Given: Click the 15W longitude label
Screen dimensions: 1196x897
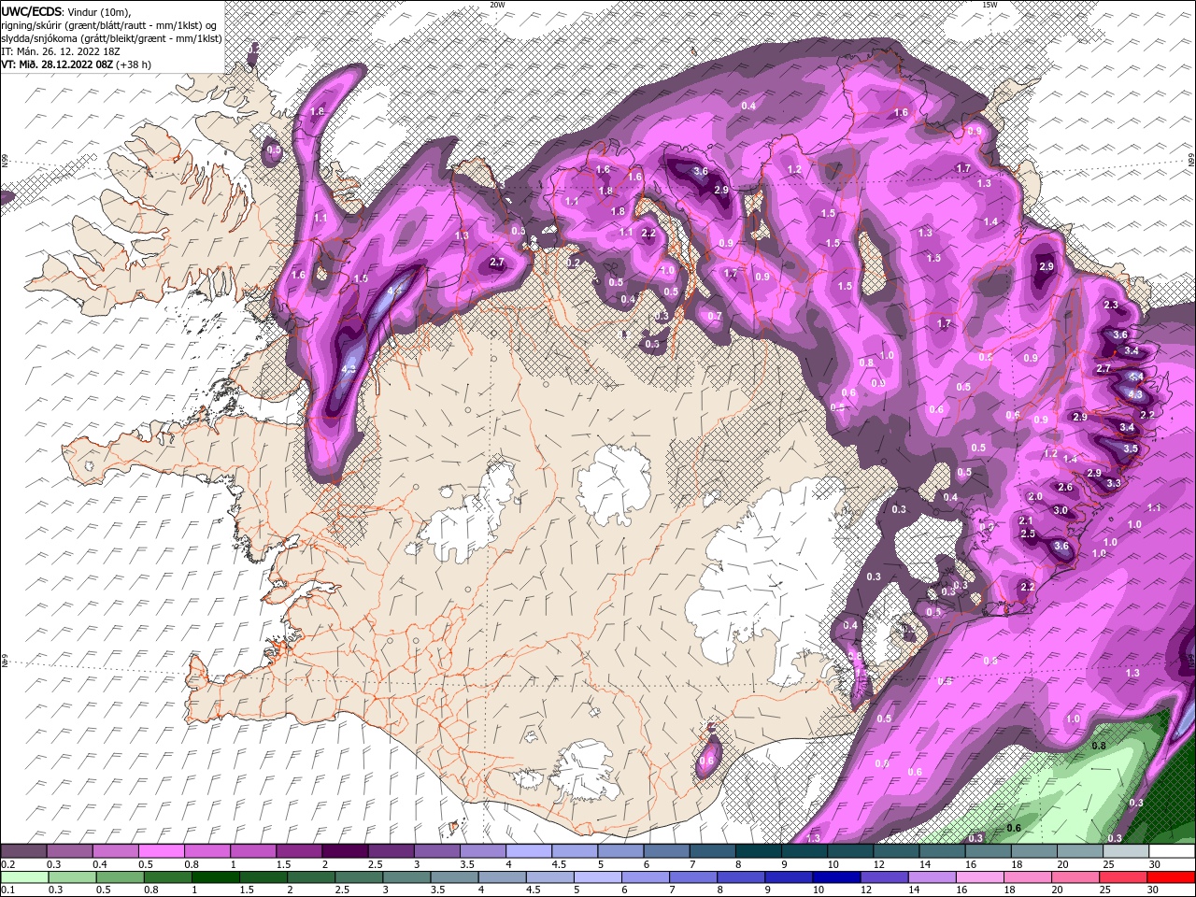Looking at the screenshot, I should coord(990,5).
